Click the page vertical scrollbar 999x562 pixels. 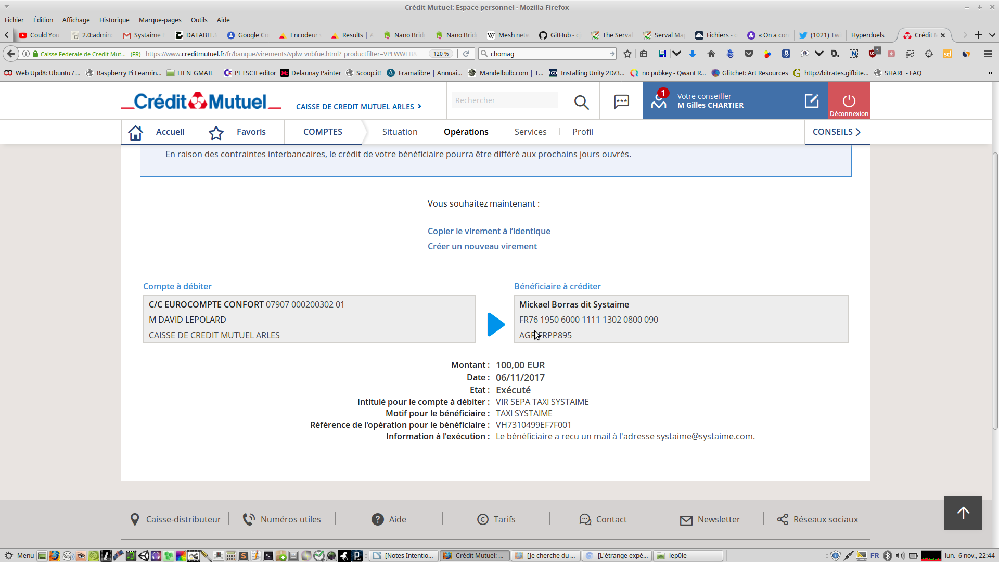[x=995, y=291]
